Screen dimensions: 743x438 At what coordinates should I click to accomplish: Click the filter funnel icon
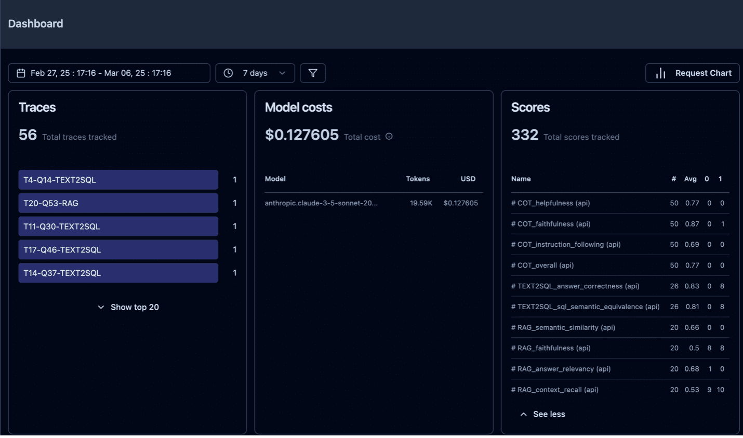[313, 73]
